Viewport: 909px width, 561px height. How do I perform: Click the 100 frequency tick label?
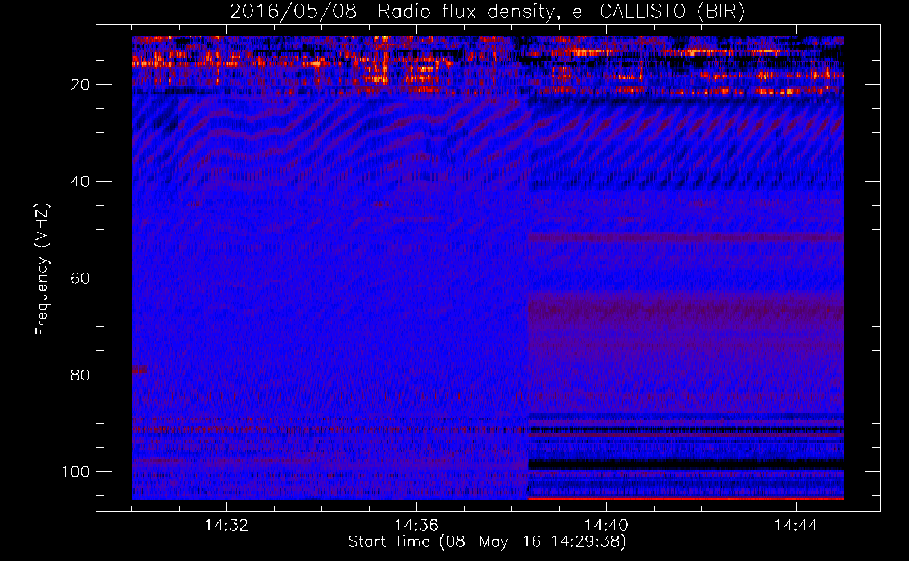pos(76,472)
